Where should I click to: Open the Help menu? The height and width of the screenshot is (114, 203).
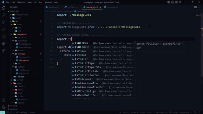pyautogui.click(x=56, y=2)
